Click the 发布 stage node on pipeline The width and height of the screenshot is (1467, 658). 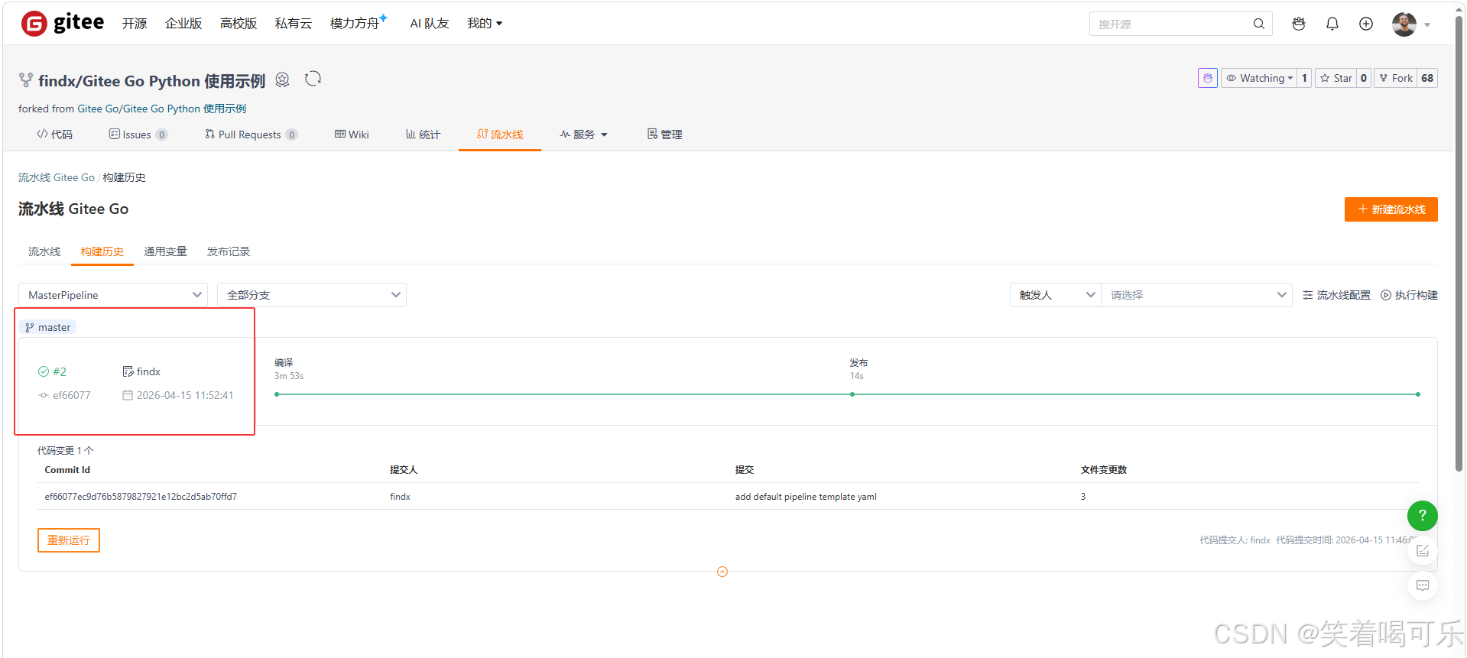(852, 394)
